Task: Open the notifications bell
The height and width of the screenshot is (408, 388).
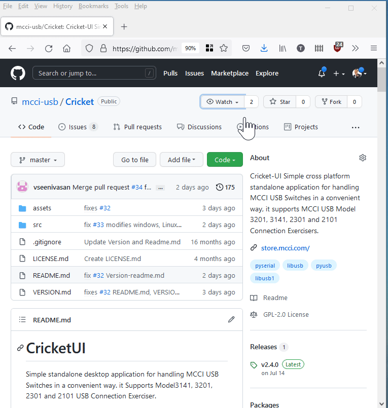Action: [322, 73]
